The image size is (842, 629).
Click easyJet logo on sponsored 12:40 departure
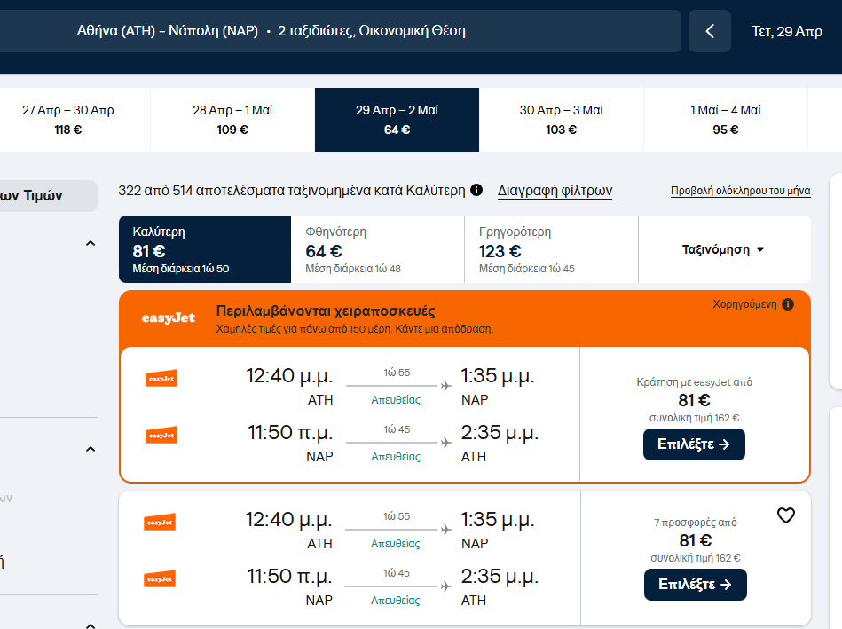(161, 378)
